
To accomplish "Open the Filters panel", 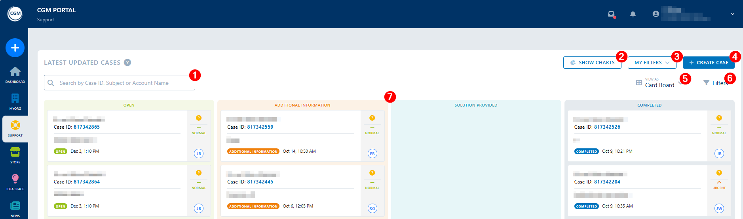I will 715,83.
